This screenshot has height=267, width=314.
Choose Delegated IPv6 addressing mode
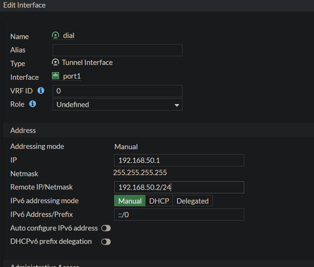coord(193,201)
